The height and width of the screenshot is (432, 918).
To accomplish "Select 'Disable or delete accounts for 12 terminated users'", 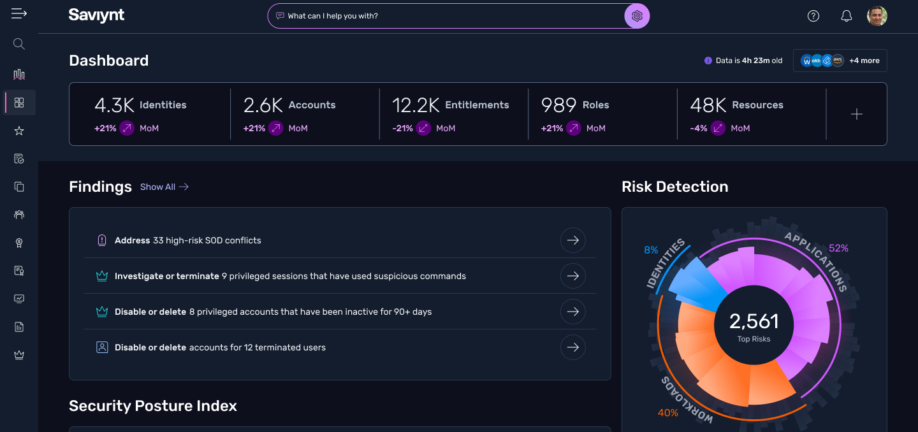I will [x=220, y=347].
